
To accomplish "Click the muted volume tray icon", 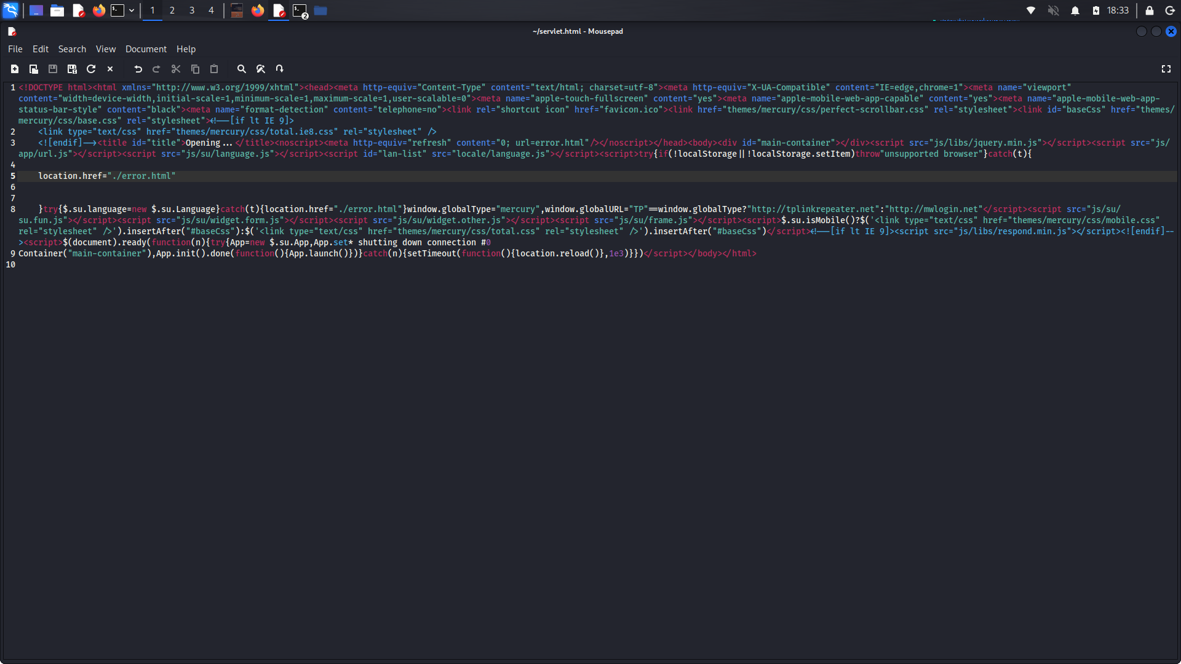I will pos(1053,10).
